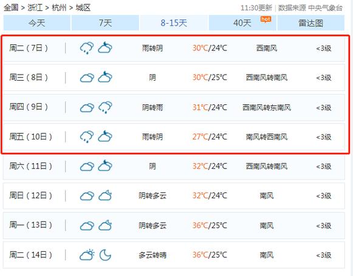Click 南风转西南风 wind text
Viewport: 353px width, 276px height.
tap(267, 136)
